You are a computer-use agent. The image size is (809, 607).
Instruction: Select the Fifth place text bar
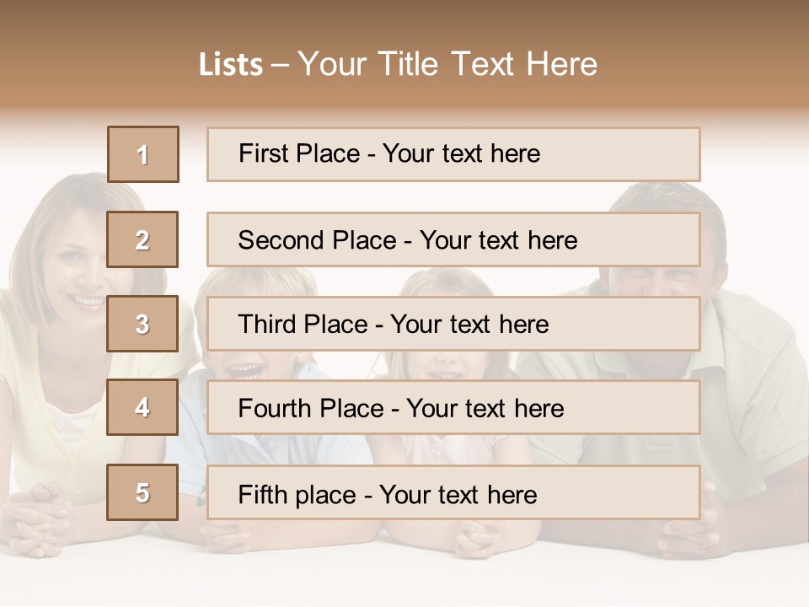453,492
